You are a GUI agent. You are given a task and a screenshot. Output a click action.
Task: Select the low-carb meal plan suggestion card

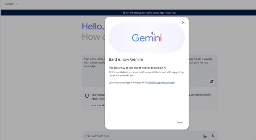coord(93,71)
